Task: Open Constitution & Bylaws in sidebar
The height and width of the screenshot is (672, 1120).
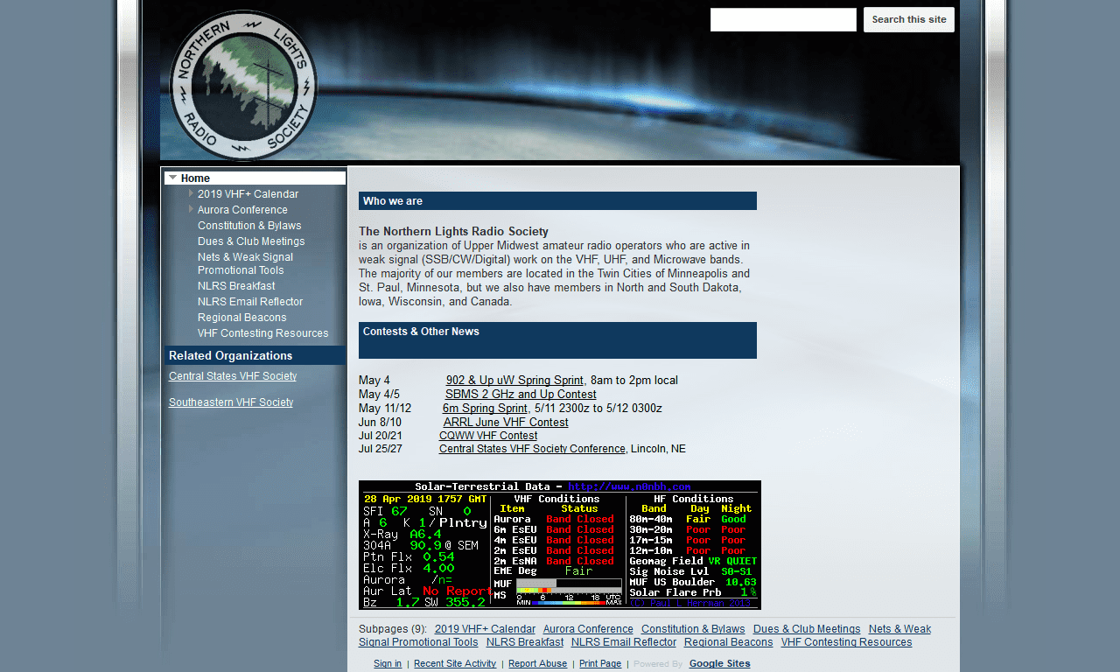Action: point(249,226)
